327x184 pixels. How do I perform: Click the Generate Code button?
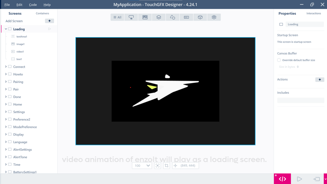pos(282,179)
